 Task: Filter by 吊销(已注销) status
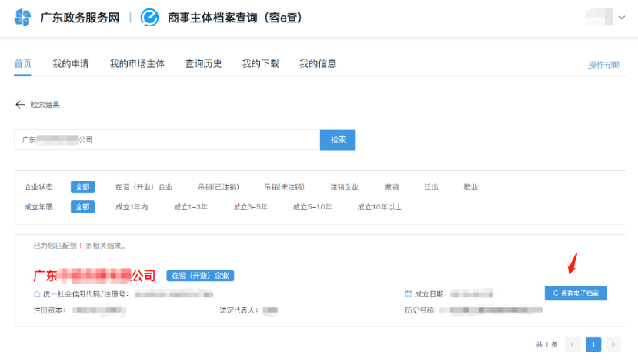pos(218,187)
